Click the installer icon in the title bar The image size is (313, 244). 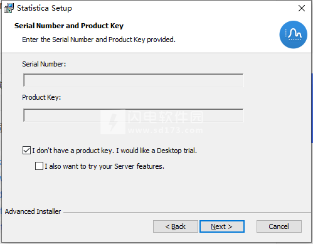tap(9, 8)
